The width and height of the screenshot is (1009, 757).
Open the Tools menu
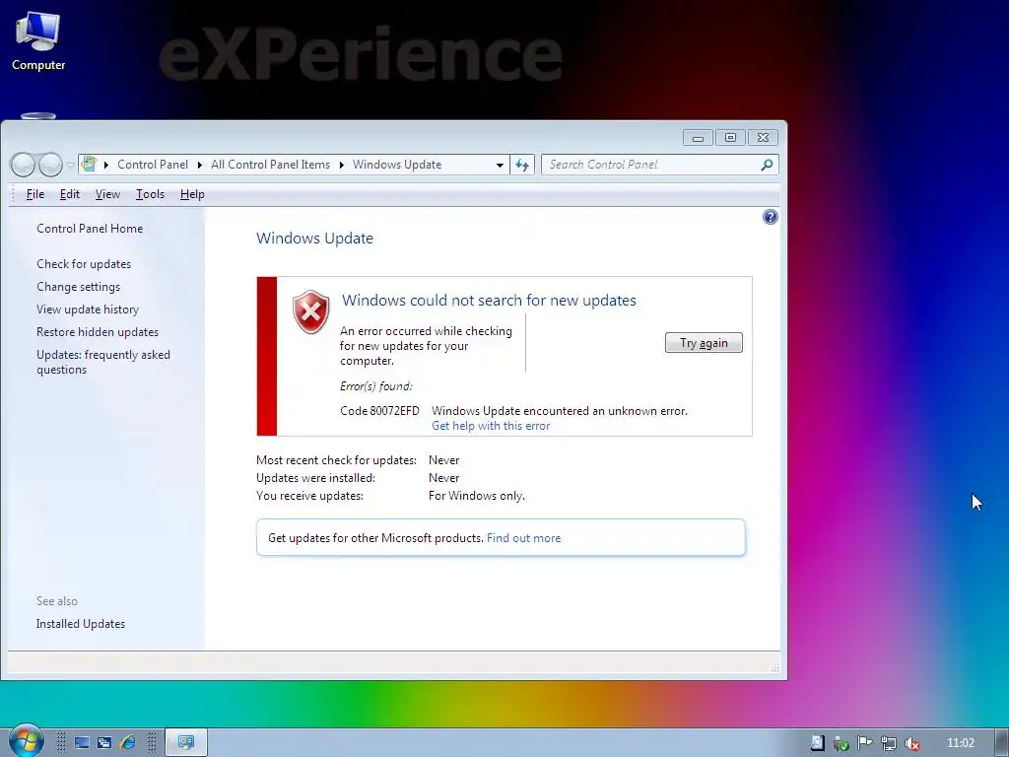coord(150,194)
